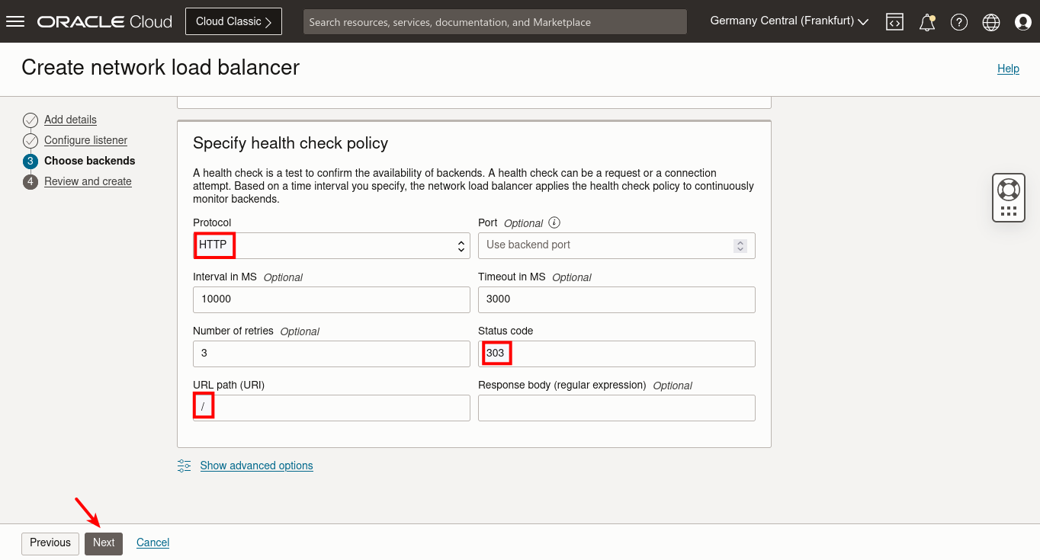Viewport: 1040px width, 560px height.
Task: Open the Germany Central region selector
Action: point(788,21)
